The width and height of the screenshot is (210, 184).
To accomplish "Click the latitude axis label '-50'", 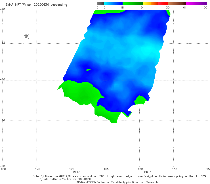I will [x=3, y=80].
